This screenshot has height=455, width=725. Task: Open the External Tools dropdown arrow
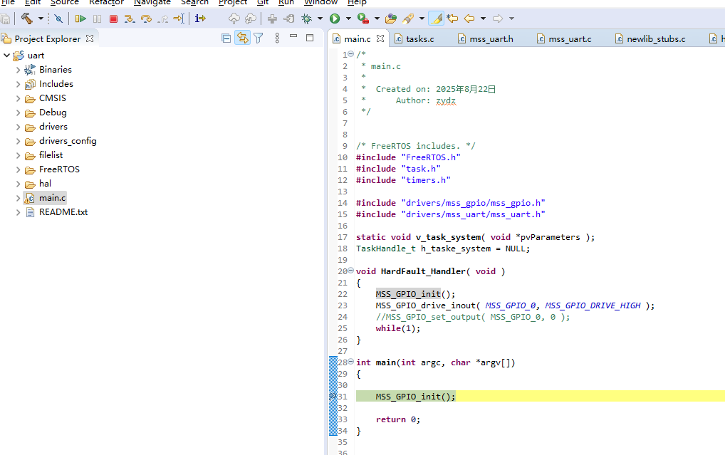click(377, 19)
